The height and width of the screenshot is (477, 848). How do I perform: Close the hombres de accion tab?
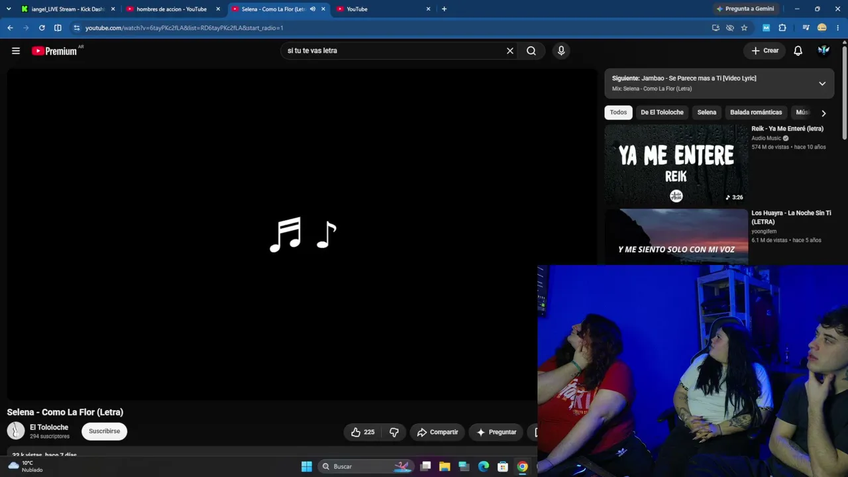218,9
